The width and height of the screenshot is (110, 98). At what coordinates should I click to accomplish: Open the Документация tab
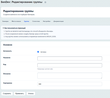[59, 21]
